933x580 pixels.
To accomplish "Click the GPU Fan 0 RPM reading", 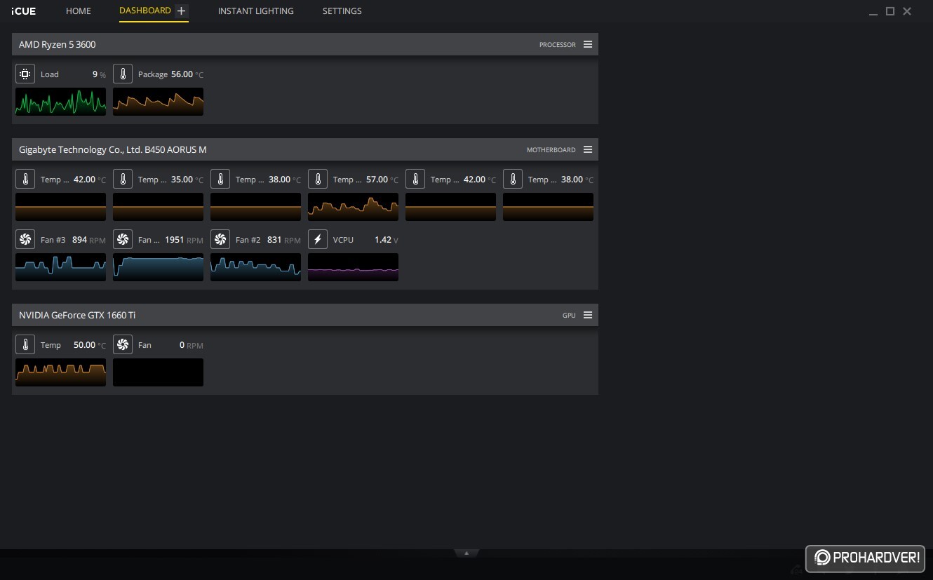I will coord(192,345).
